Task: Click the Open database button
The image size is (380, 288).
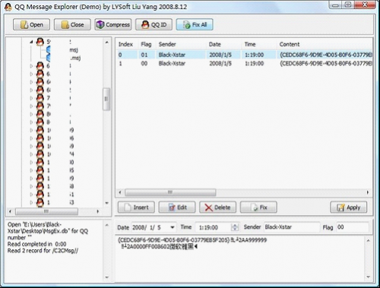Action: pyautogui.click(x=31, y=24)
